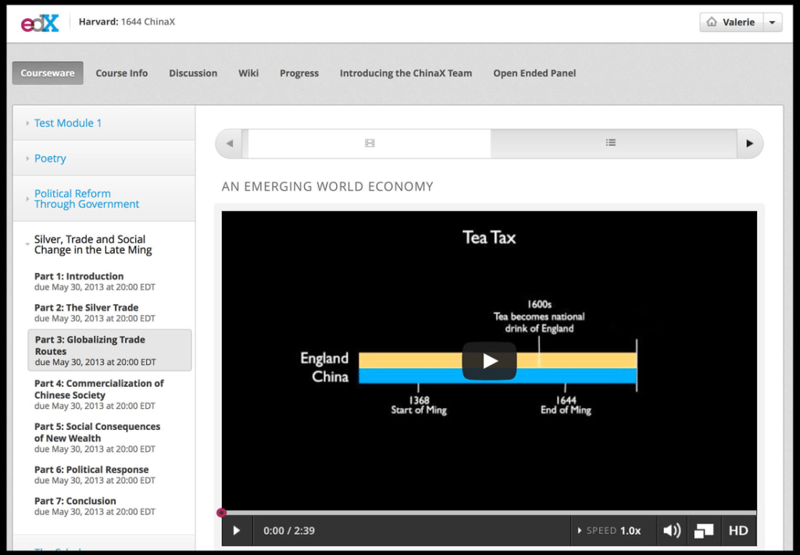Expand the Poetry section
The image size is (800, 555).
click(50, 158)
